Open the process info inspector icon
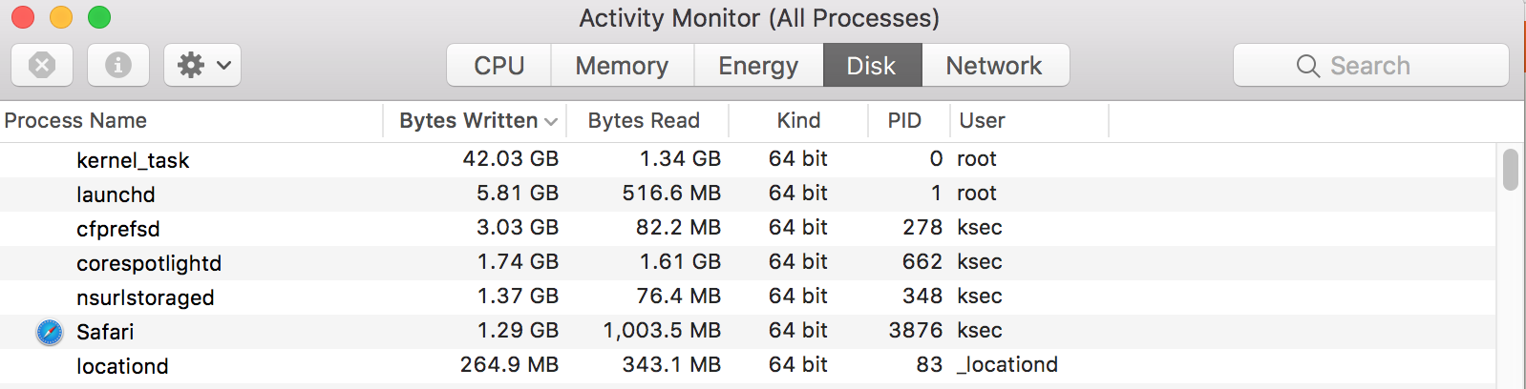The height and width of the screenshot is (389, 1526). click(118, 65)
